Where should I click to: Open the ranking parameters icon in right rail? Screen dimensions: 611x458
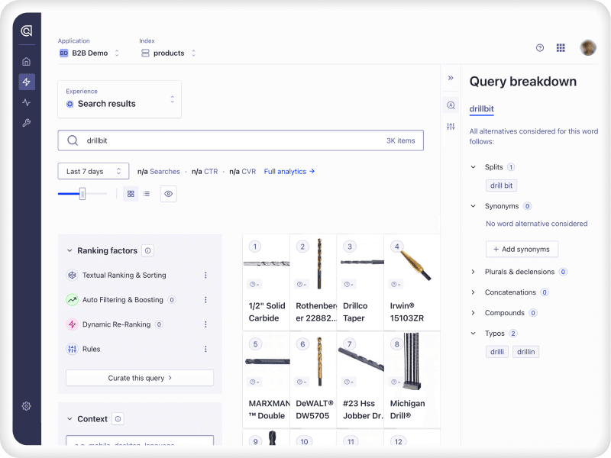451,124
